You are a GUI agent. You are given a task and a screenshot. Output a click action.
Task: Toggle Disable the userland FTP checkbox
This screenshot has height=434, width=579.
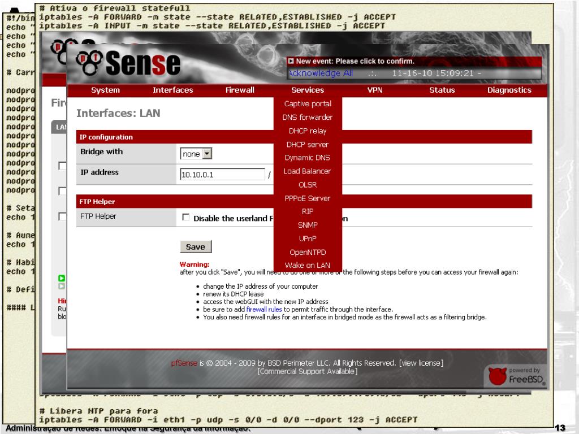pyautogui.click(x=185, y=218)
